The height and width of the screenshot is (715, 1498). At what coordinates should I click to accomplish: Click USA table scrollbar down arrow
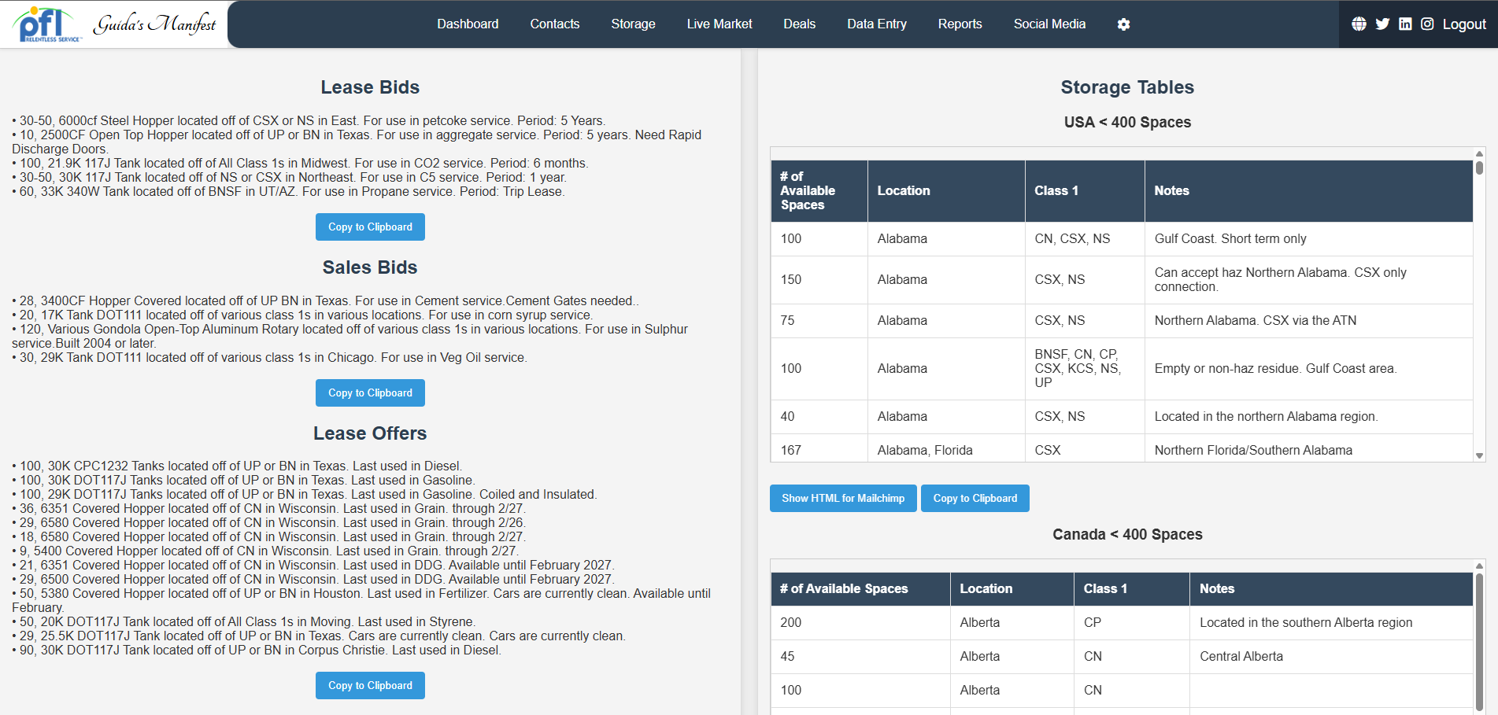coord(1479,456)
